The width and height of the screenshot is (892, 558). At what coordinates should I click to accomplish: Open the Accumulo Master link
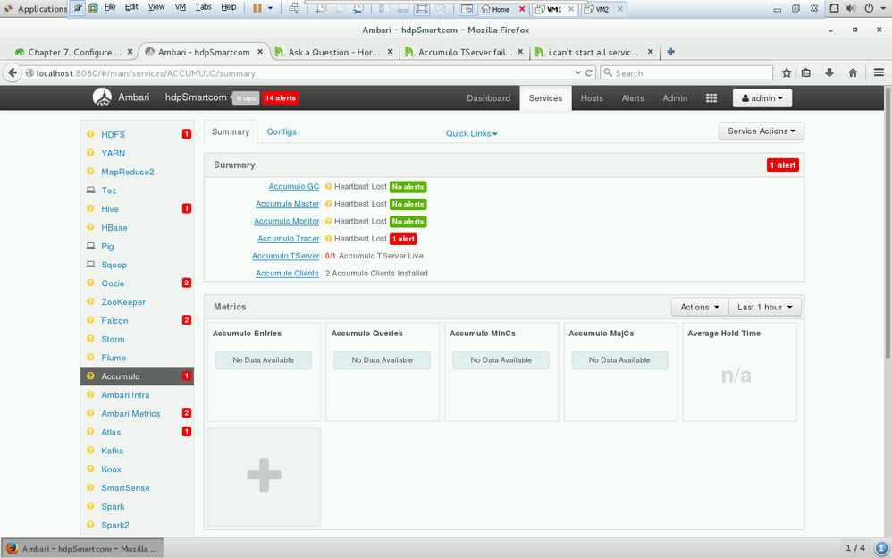[287, 204]
